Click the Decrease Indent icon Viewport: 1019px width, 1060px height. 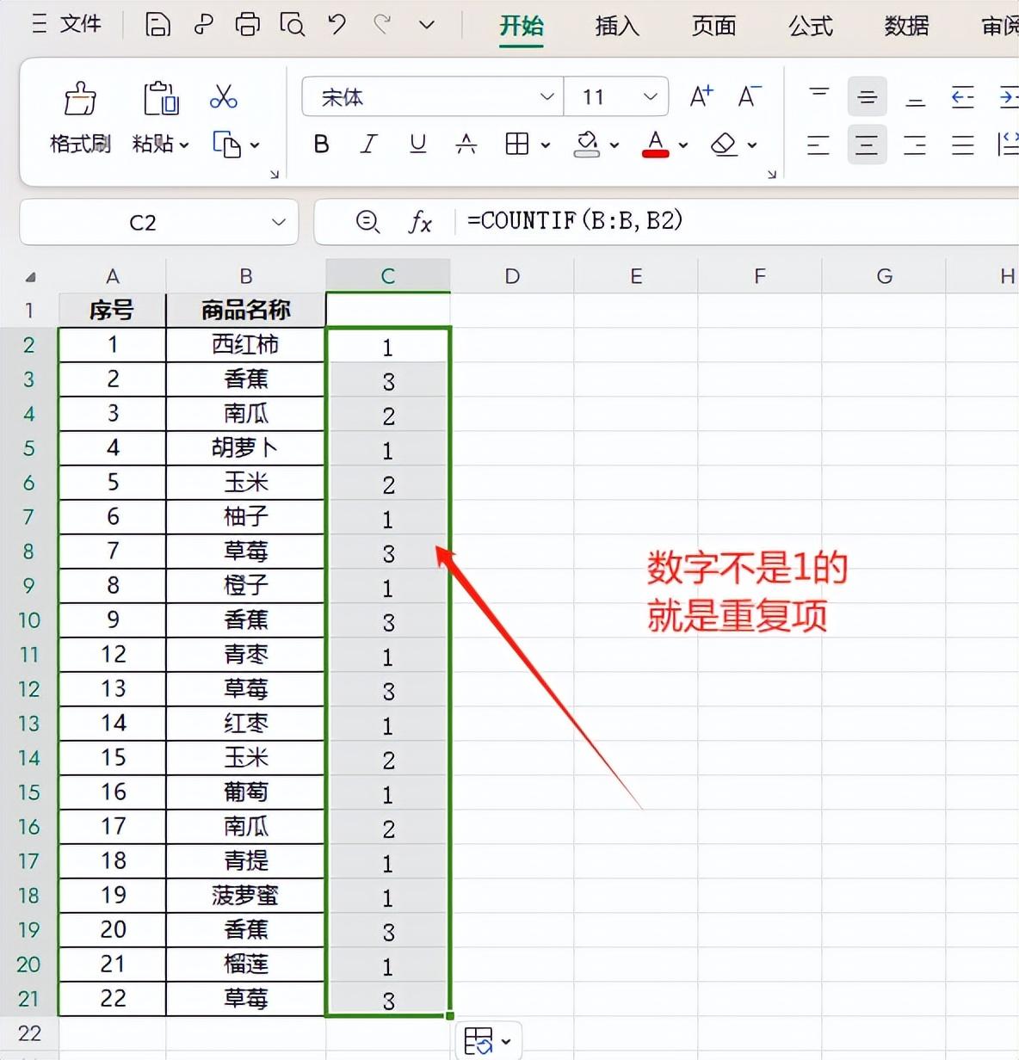(x=963, y=96)
